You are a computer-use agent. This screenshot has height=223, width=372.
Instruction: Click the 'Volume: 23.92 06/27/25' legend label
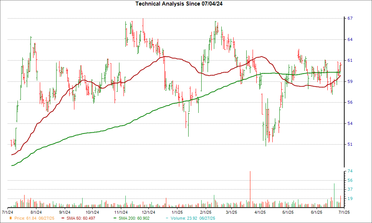193,218
